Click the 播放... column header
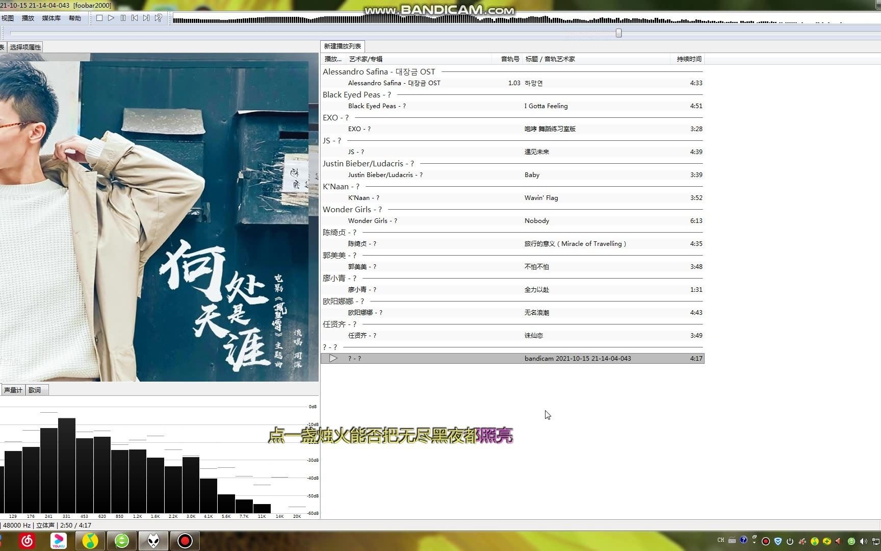The width and height of the screenshot is (881, 551). 333,59
